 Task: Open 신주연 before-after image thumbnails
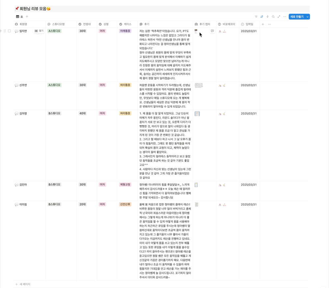[x=222, y=86]
